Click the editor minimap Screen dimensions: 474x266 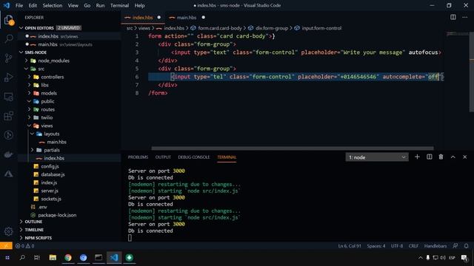[x=457, y=33]
